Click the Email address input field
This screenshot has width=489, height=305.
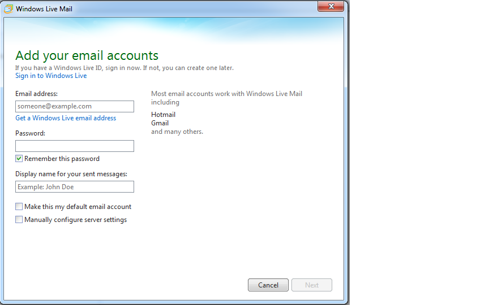75,106
